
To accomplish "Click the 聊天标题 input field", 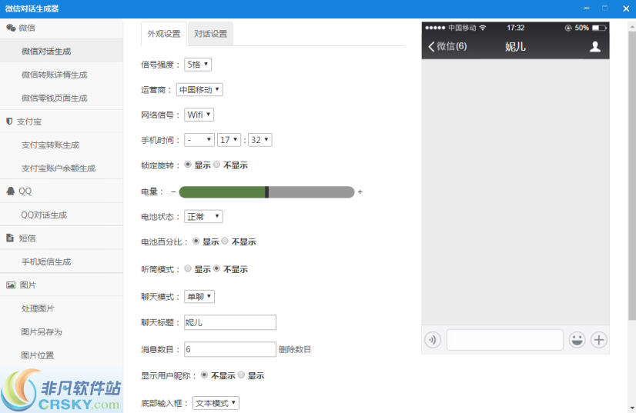I will [x=230, y=322].
